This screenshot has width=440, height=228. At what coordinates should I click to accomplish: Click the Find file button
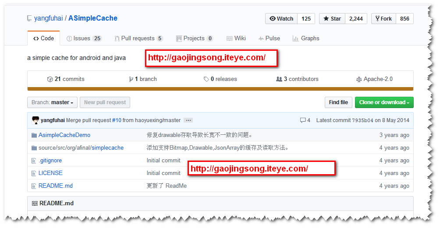[338, 102]
